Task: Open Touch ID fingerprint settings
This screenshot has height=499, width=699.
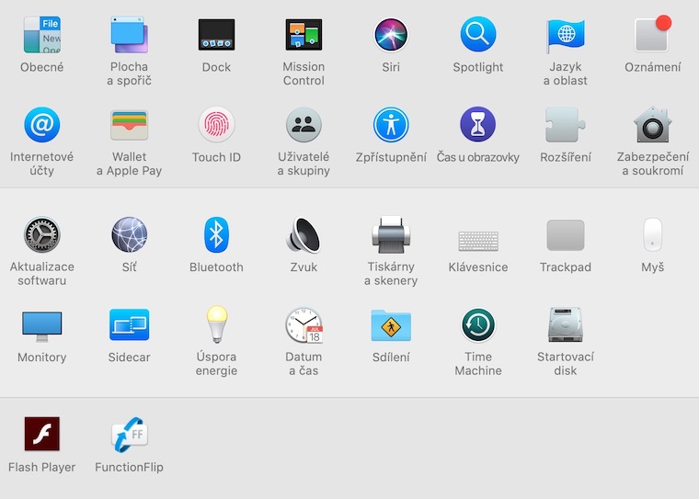Action: pos(217,125)
